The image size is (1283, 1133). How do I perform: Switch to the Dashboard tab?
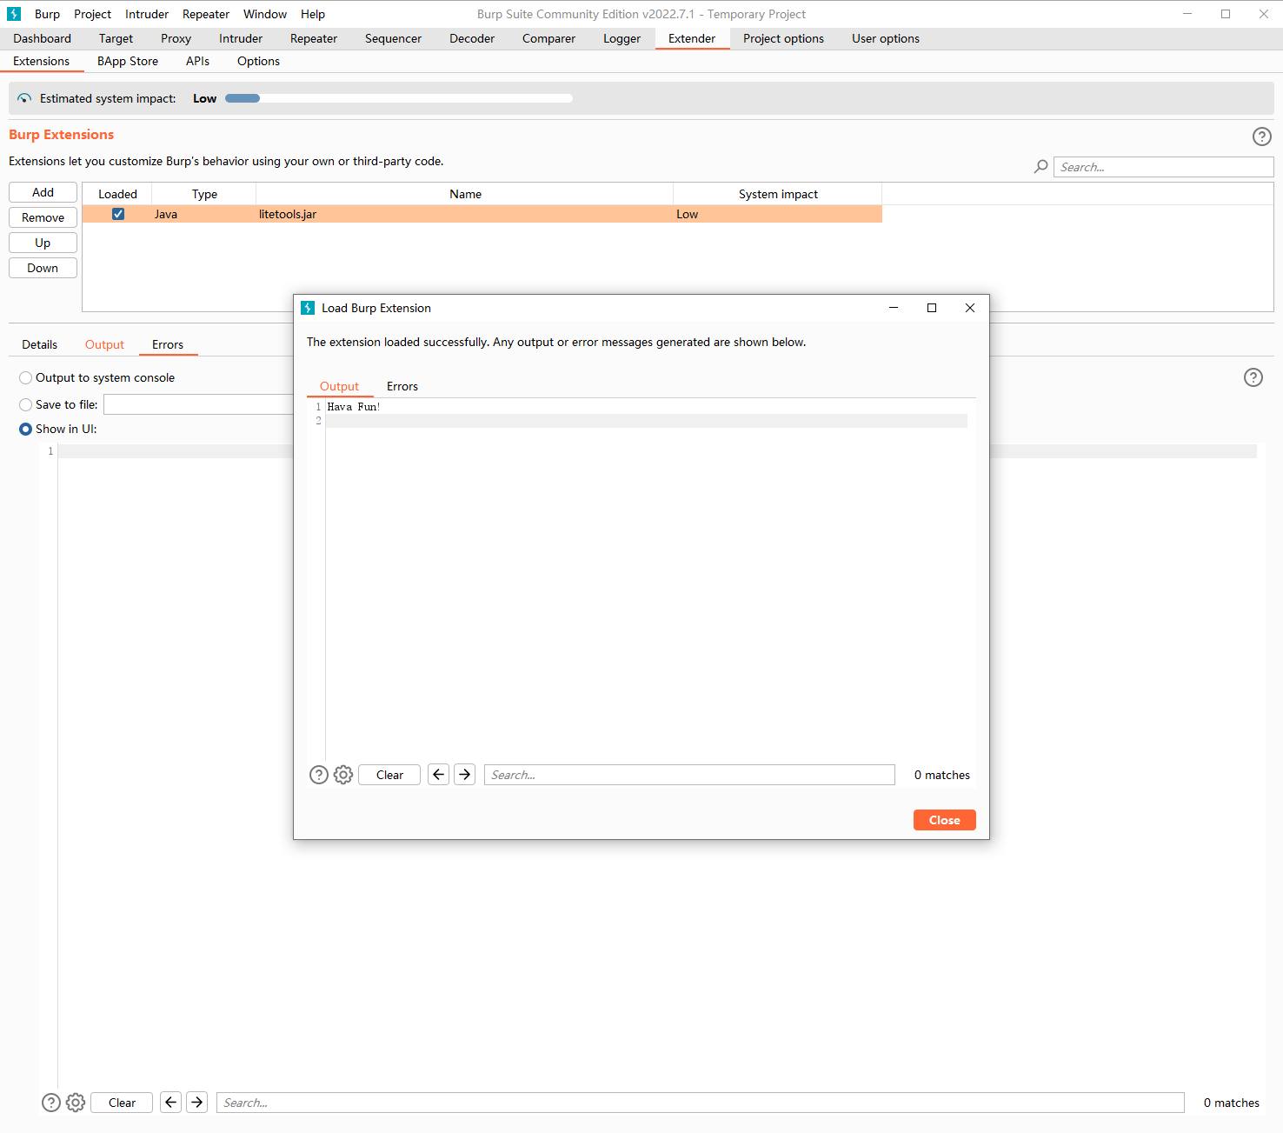pos(42,38)
